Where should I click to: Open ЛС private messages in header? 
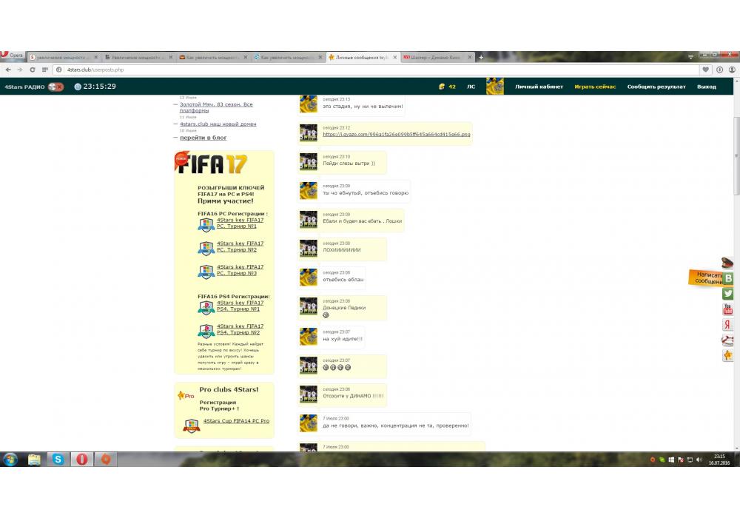coord(471,87)
